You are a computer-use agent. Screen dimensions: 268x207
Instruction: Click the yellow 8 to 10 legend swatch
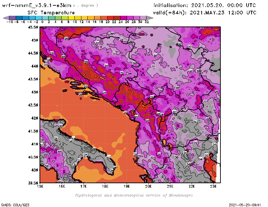coord(71,18)
